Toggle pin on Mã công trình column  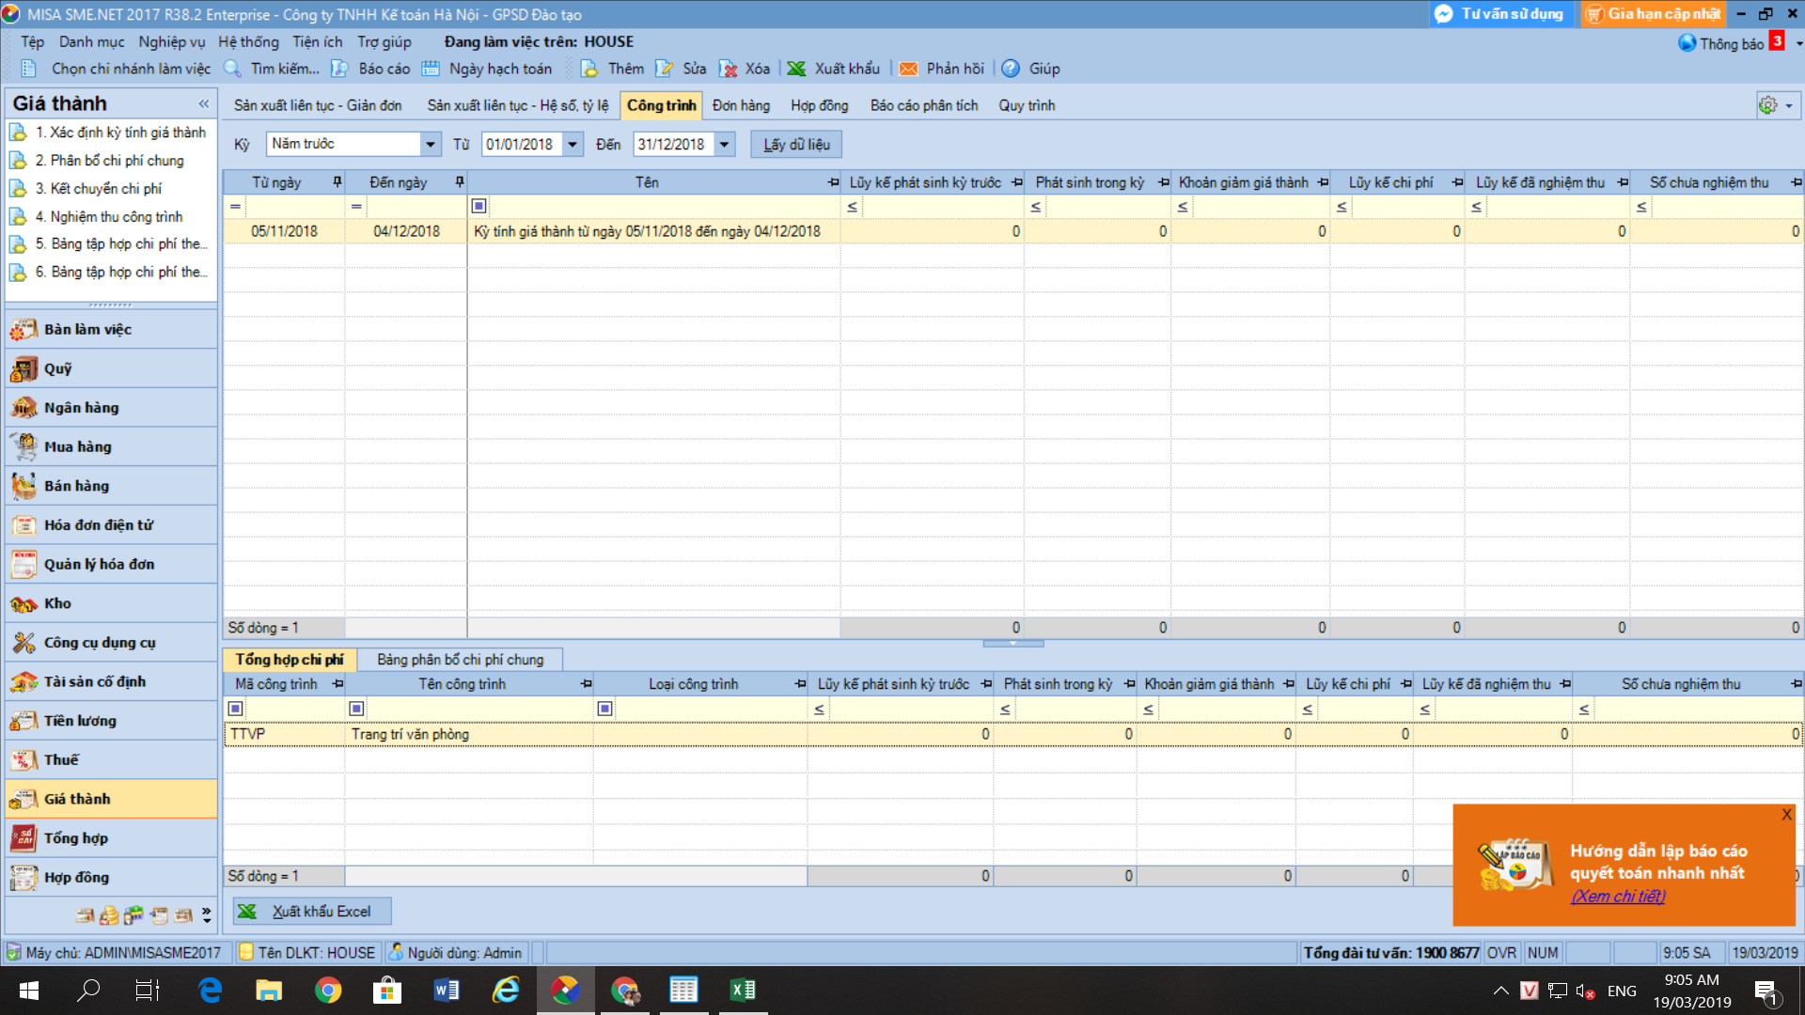[x=338, y=684]
